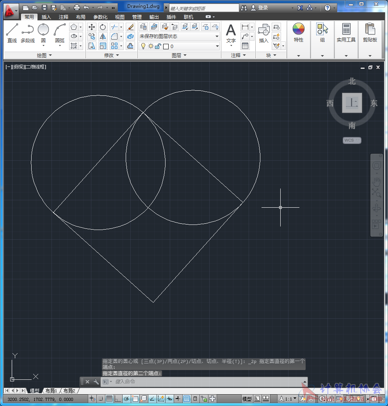
Task: Select the Fillet tool
Action: (114, 36)
